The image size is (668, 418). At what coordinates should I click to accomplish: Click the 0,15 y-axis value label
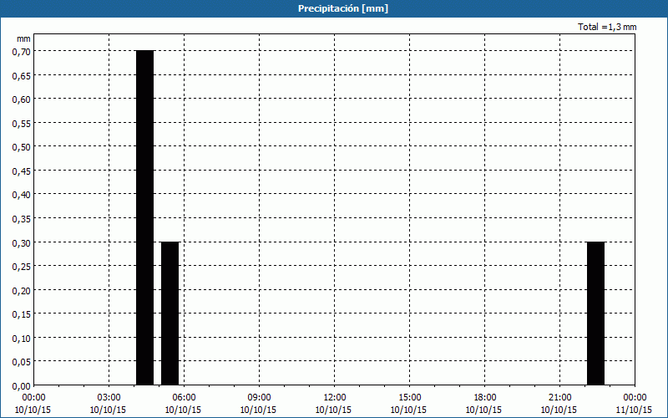[x=21, y=313]
